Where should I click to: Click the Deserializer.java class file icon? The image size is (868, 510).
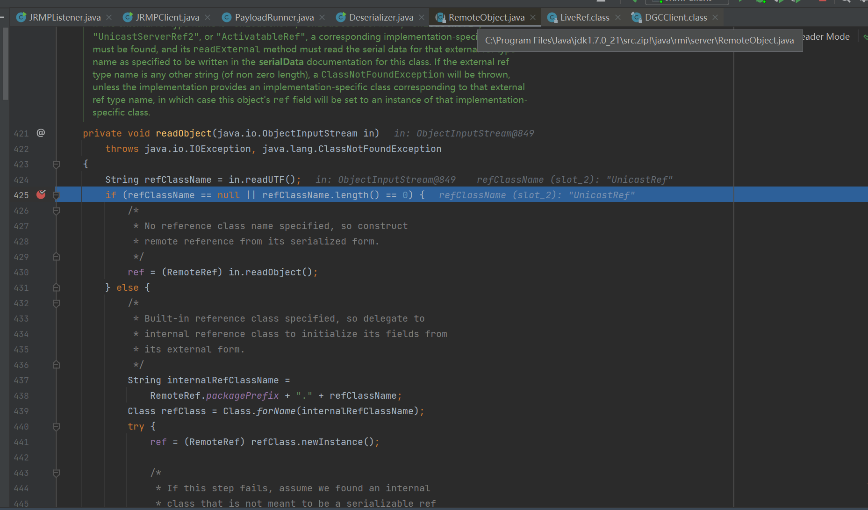pos(341,17)
